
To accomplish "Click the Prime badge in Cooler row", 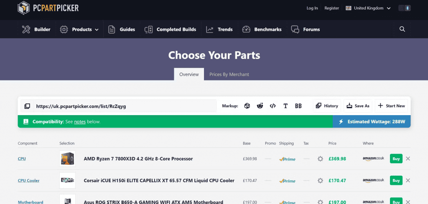I will 287,181.
